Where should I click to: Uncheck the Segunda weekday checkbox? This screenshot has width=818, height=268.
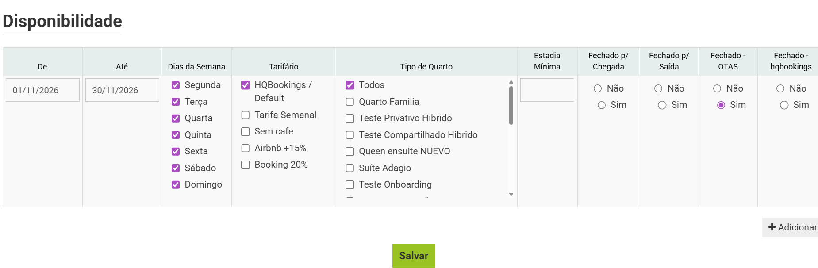176,85
